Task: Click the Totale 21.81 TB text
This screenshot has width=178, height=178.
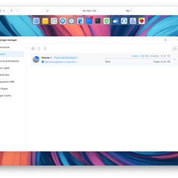Action: coord(162,62)
